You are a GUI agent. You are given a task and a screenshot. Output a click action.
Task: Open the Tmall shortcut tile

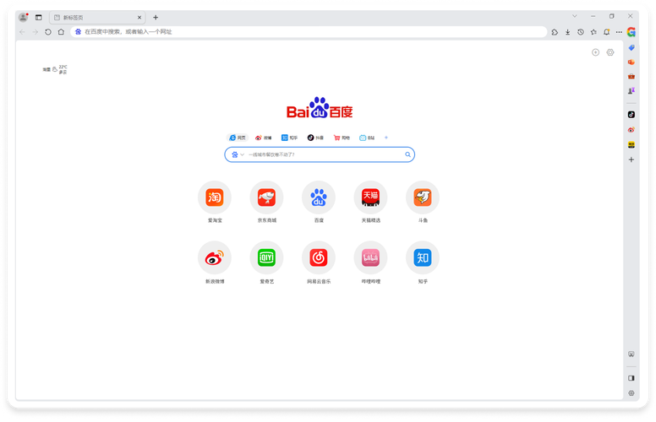[x=370, y=197]
